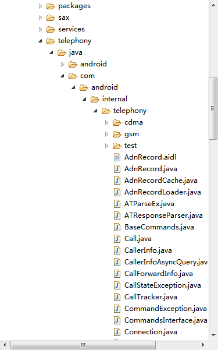Click the ATParseEx.java file icon
This screenshot has height=350, width=218.
117,204
